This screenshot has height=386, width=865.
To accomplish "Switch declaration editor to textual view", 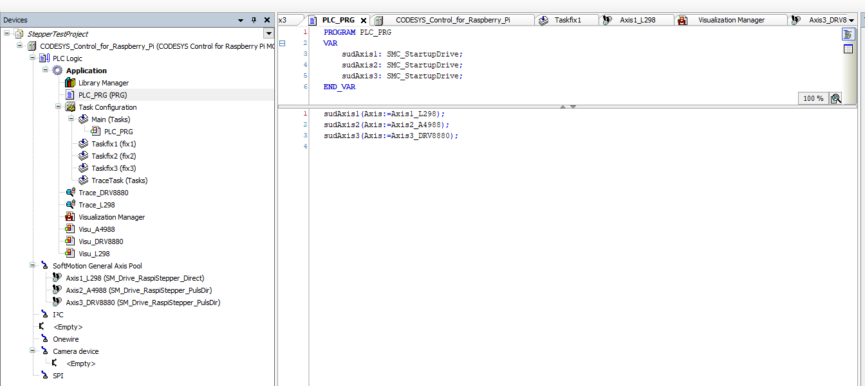I will click(x=848, y=35).
